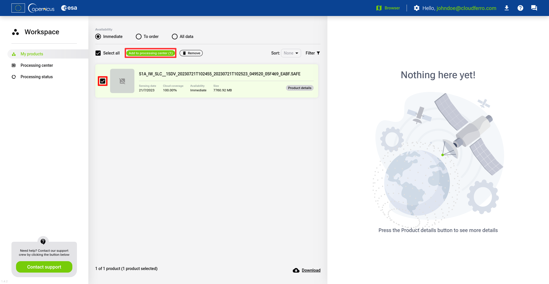The image size is (549, 284).
Task: Open Processing center in sidebar
Action: [37, 65]
